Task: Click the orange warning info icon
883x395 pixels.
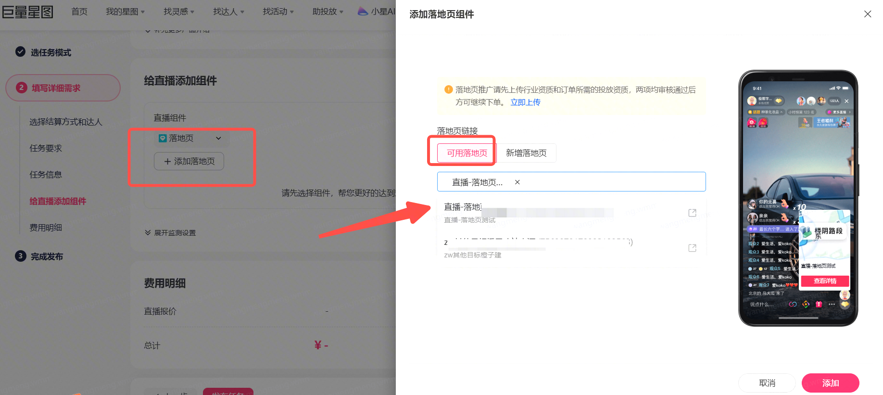Action: tap(448, 89)
